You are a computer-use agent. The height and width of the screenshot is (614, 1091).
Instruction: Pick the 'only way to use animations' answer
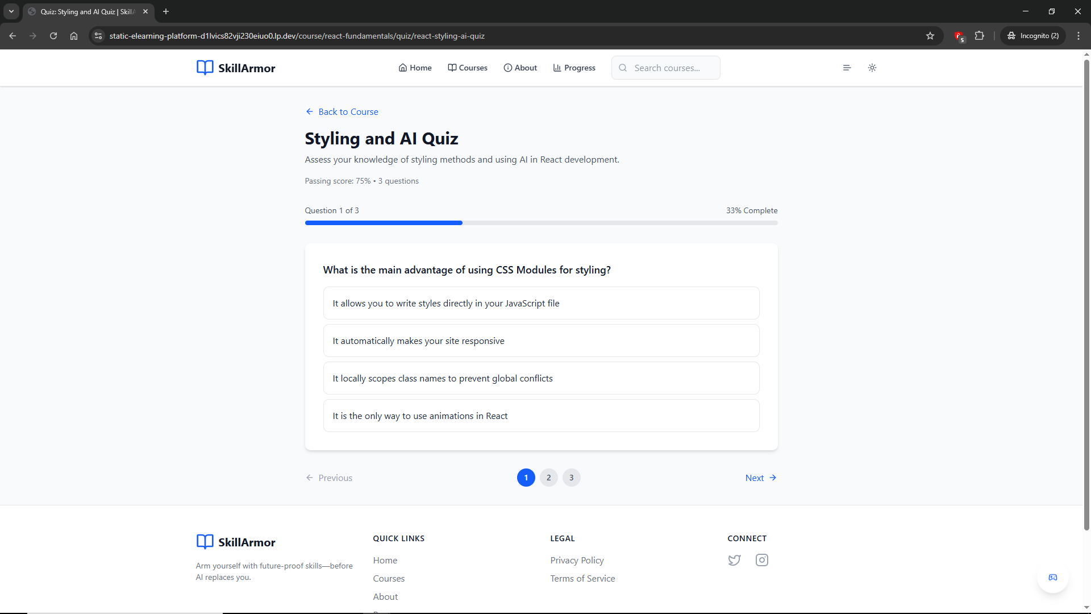tap(541, 416)
